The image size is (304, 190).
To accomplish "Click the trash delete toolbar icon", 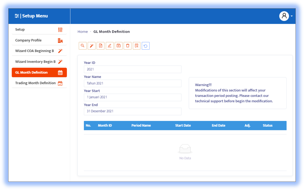I will (127, 46).
